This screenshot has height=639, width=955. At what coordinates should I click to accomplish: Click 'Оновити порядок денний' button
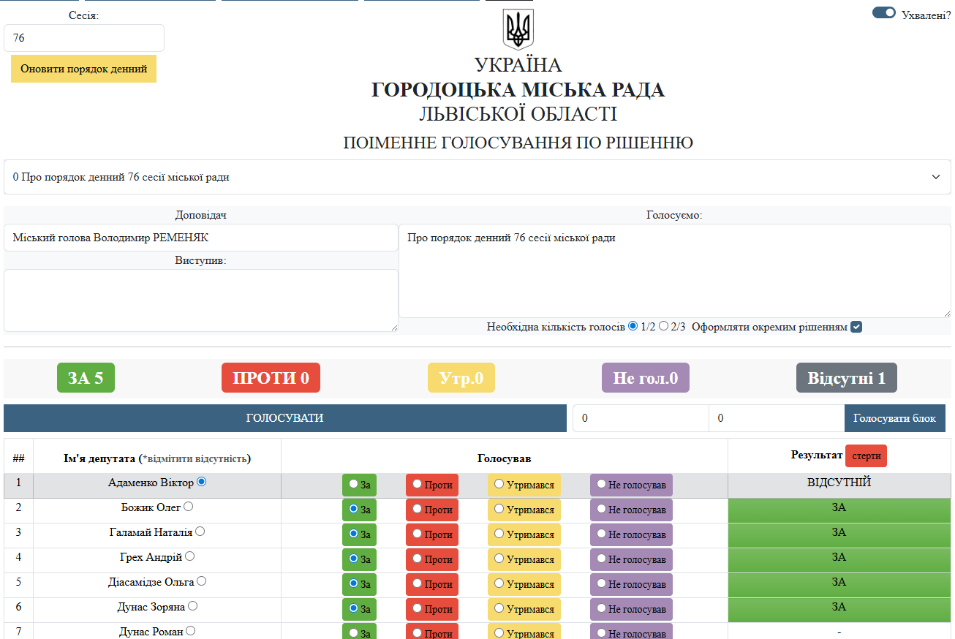[x=84, y=69]
